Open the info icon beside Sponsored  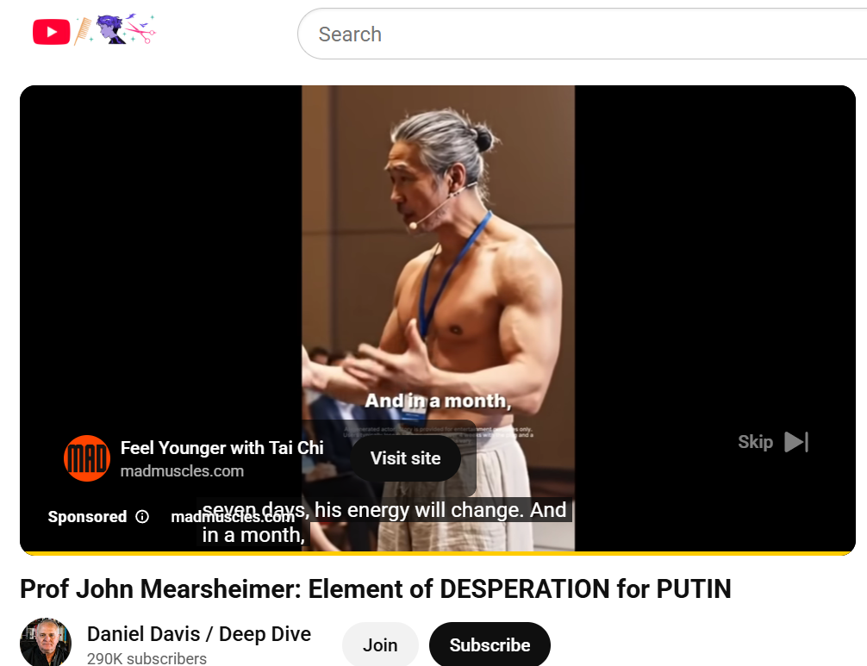(x=142, y=516)
